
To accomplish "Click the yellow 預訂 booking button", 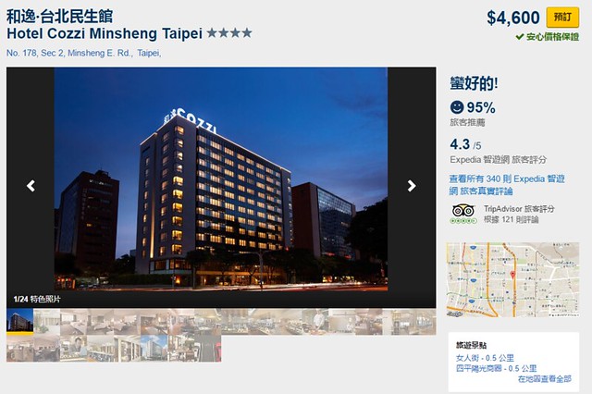I will (x=562, y=18).
